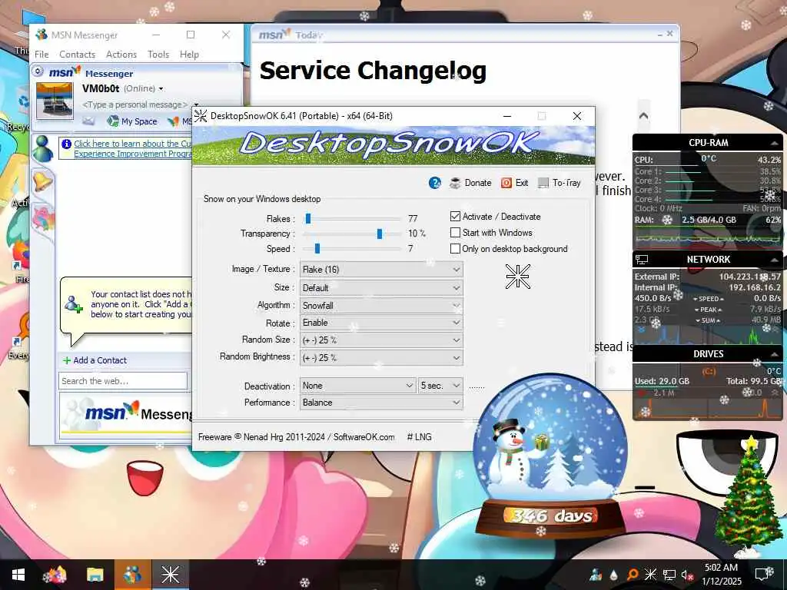The image size is (787, 590).
Task: Open the Size Default dropdown
Action: click(x=381, y=288)
